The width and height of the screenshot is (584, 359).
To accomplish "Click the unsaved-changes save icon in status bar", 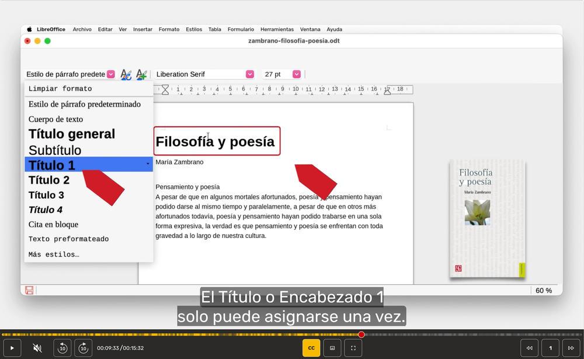I will pos(29,290).
